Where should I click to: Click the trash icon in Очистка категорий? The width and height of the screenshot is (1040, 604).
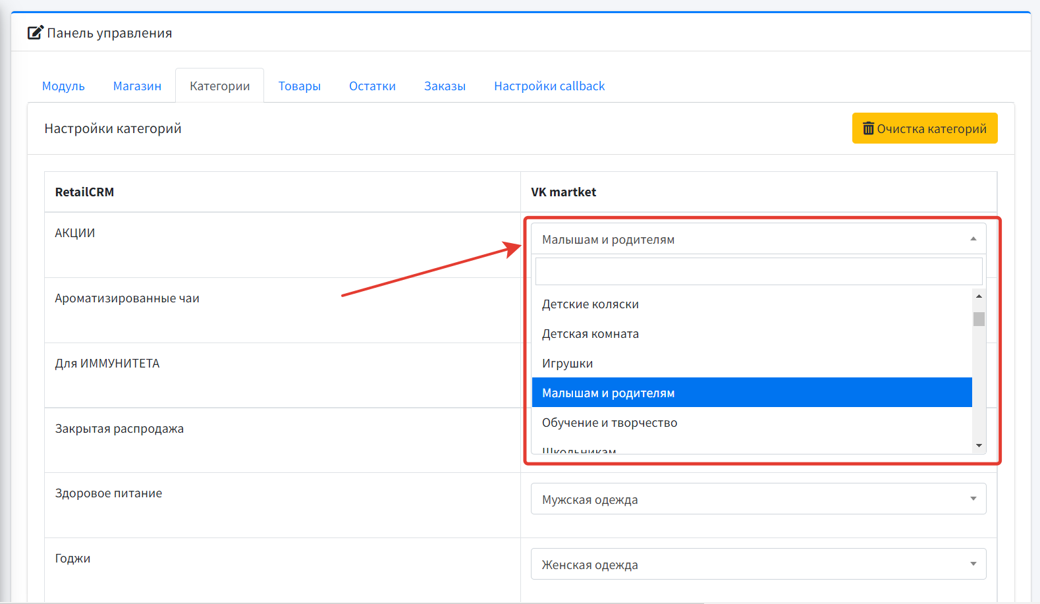pos(869,128)
